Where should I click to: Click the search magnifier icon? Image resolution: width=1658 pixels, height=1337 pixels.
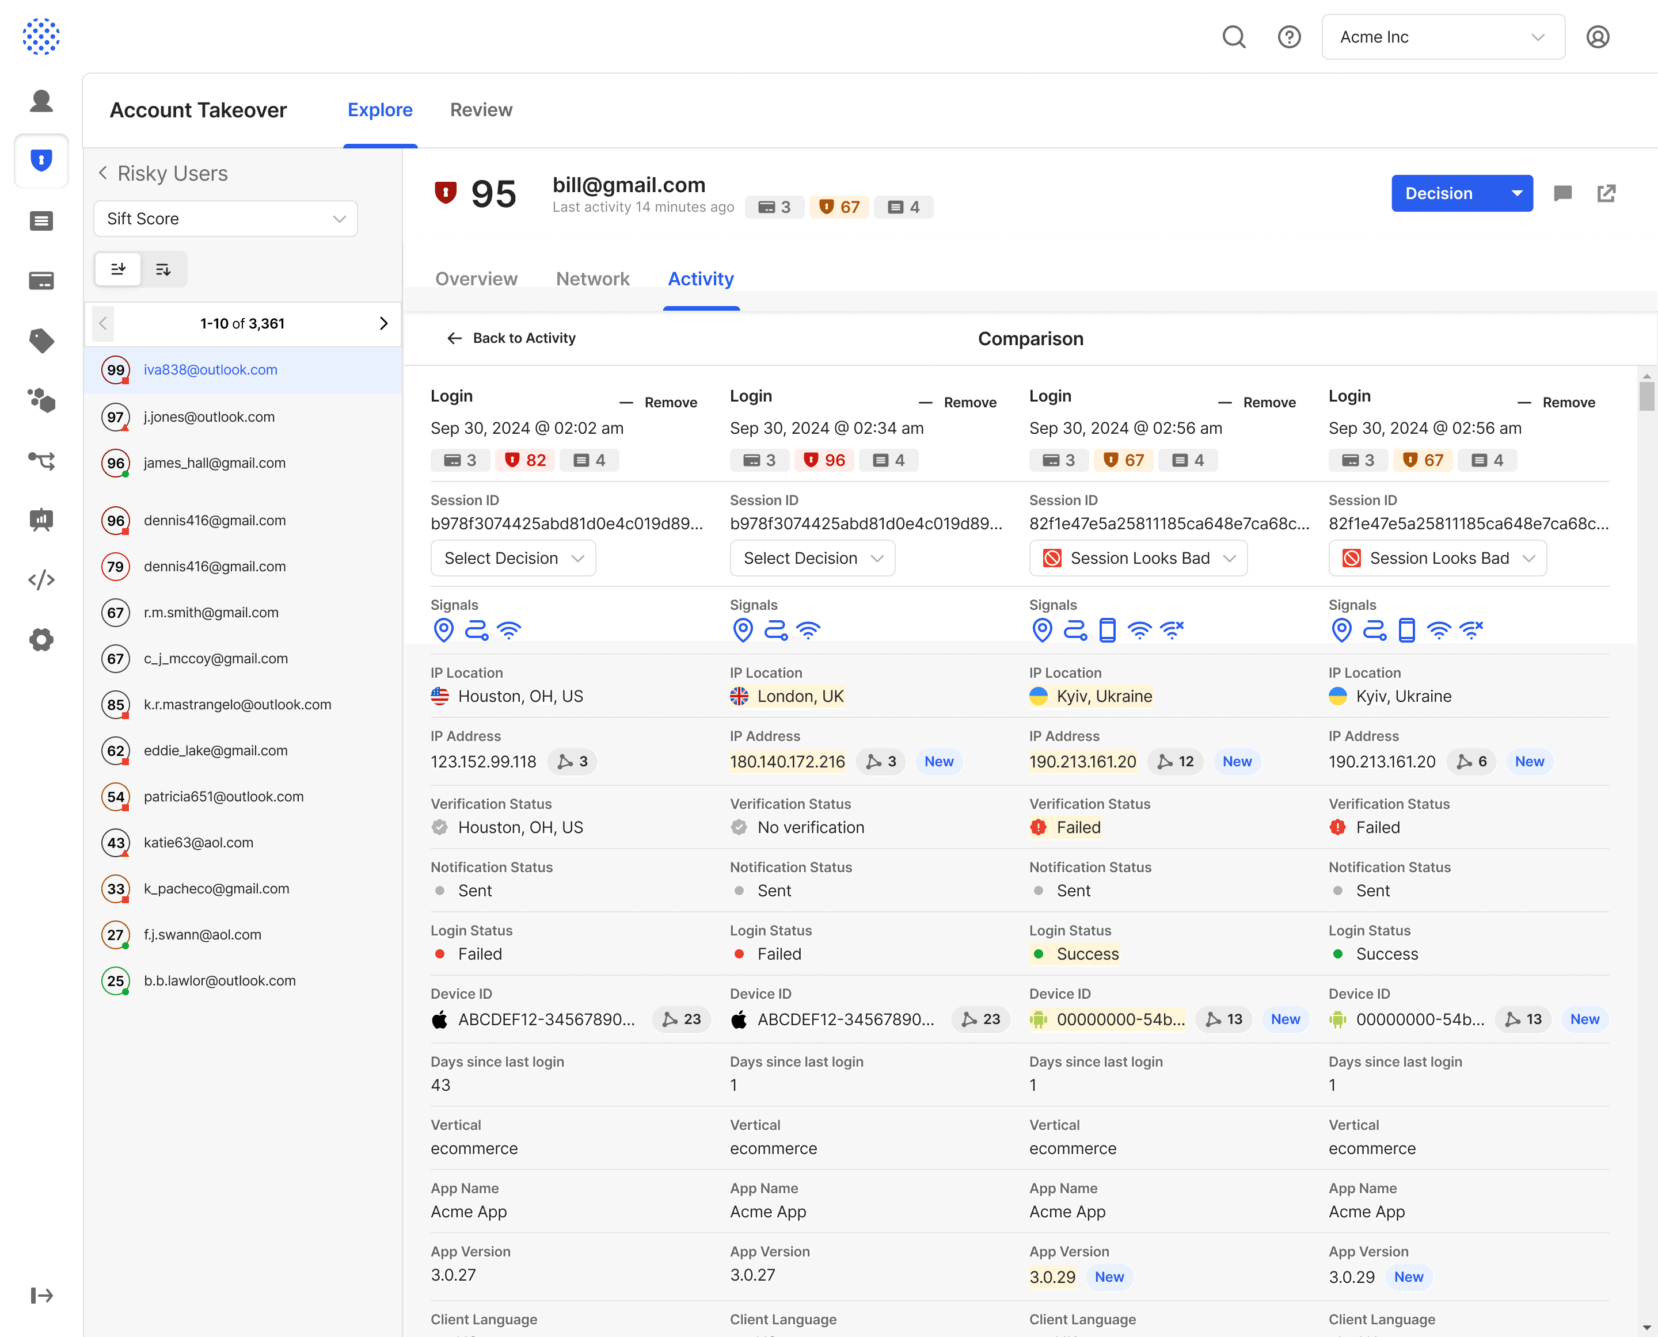[x=1233, y=37]
